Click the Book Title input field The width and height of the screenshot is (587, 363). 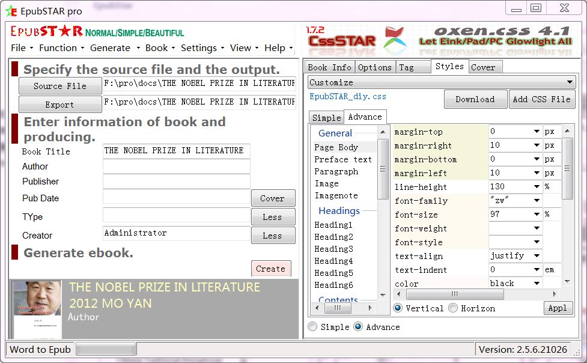pyautogui.click(x=176, y=151)
